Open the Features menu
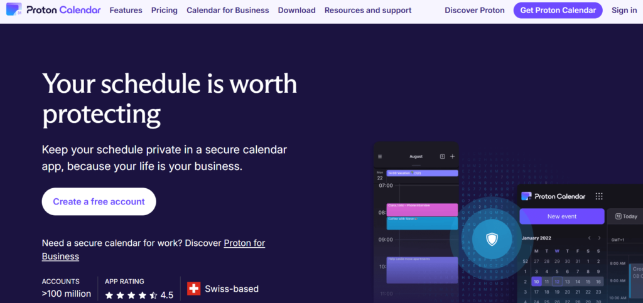 126,10
